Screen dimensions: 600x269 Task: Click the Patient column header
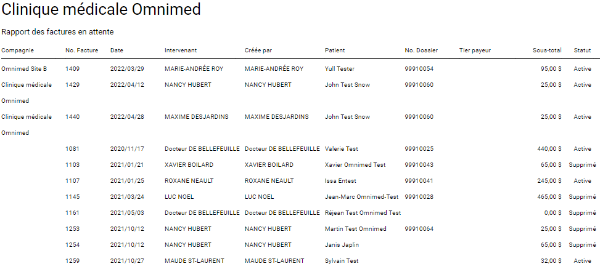click(x=335, y=50)
